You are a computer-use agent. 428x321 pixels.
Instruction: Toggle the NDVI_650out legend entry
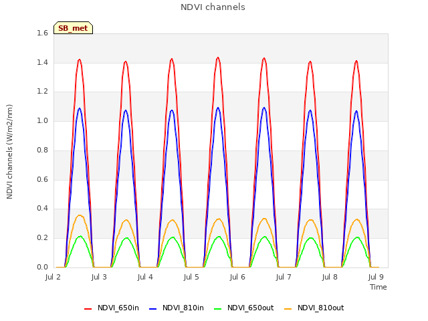pyautogui.click(x=243, y=308)
